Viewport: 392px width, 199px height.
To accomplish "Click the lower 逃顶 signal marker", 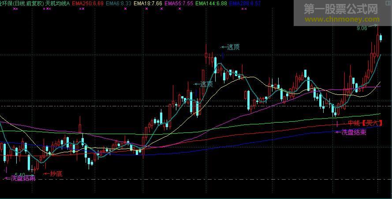I will [204, 84].
